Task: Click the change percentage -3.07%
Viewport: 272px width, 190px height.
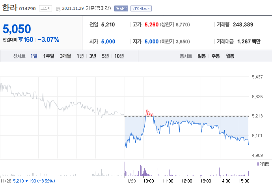Action: (x=48, y=39)
